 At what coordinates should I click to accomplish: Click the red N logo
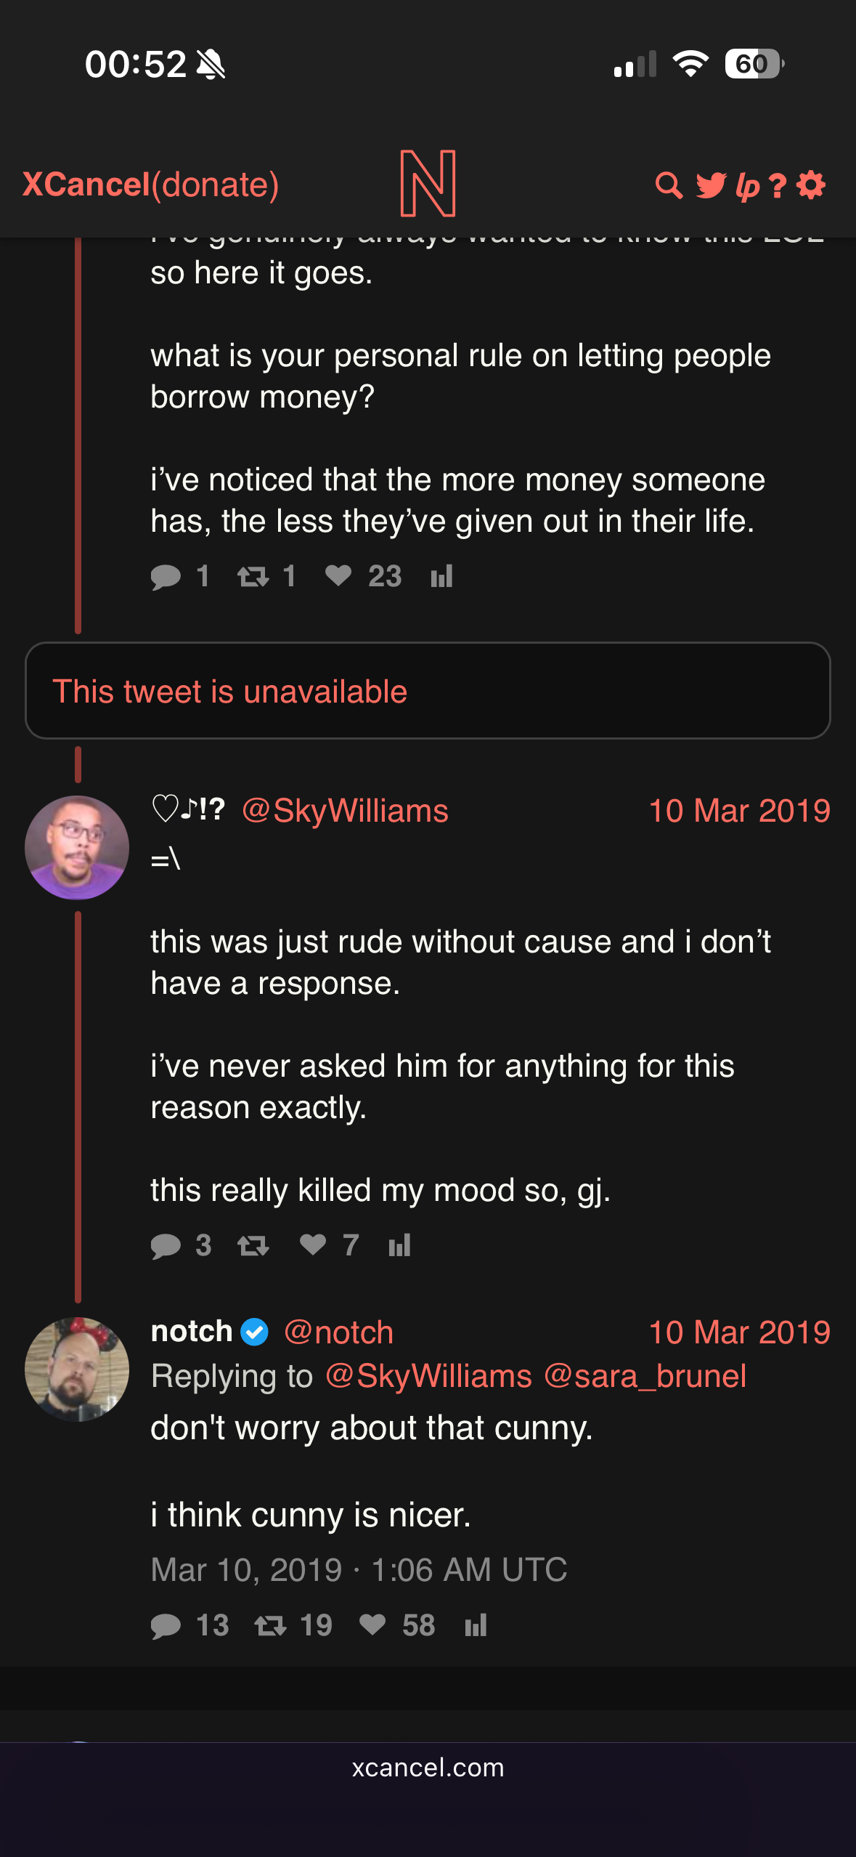[x=428, y=184]
